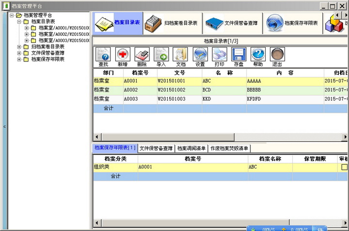Collapse the 档案目录表 tree folder
The height and width of the screenshot is (231, 349).
[x=19, y=22]
